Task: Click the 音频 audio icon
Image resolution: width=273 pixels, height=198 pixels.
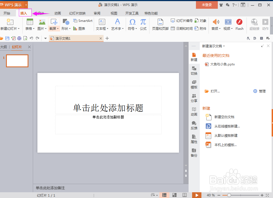Action: point(216,22)
